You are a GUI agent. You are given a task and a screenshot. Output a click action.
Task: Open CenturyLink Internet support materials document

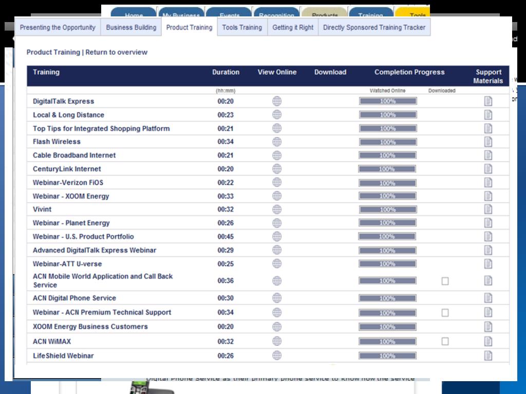[x=488, y=169]
